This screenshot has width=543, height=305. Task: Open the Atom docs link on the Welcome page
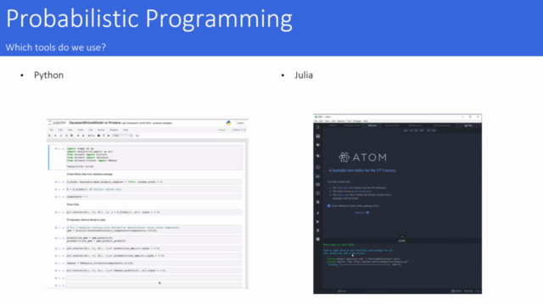tap(343, 188)
